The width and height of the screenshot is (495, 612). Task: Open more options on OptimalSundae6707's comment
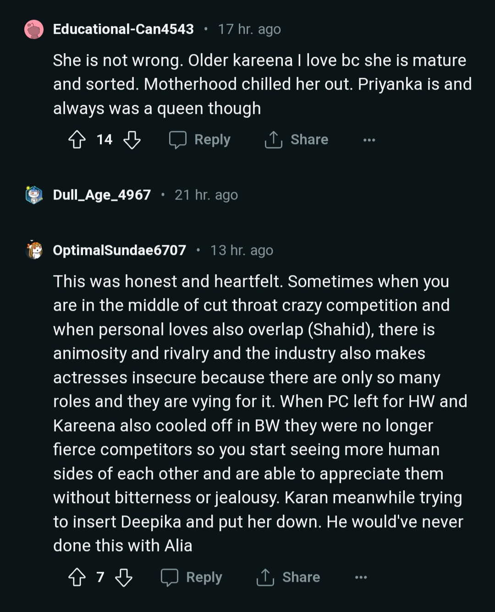click(x=361, y=578)
